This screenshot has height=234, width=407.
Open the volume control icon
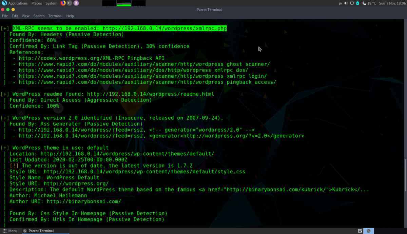[x=346, y=3]
